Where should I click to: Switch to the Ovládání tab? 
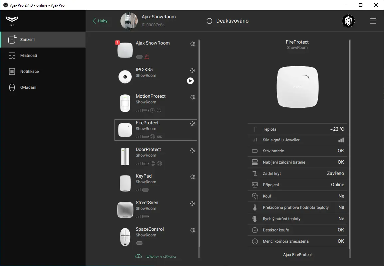43,87
